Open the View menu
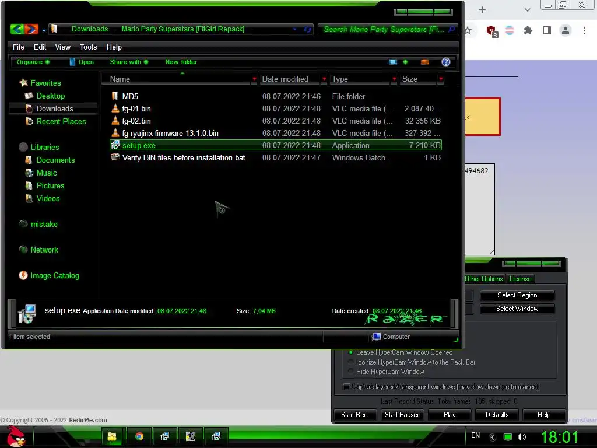The image size is (597, 448). [63, 47]
